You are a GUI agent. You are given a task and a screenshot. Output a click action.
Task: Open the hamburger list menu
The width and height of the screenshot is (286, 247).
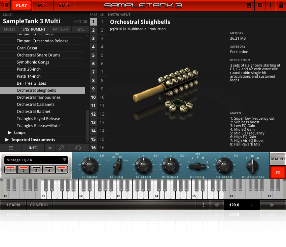point(11,148)
